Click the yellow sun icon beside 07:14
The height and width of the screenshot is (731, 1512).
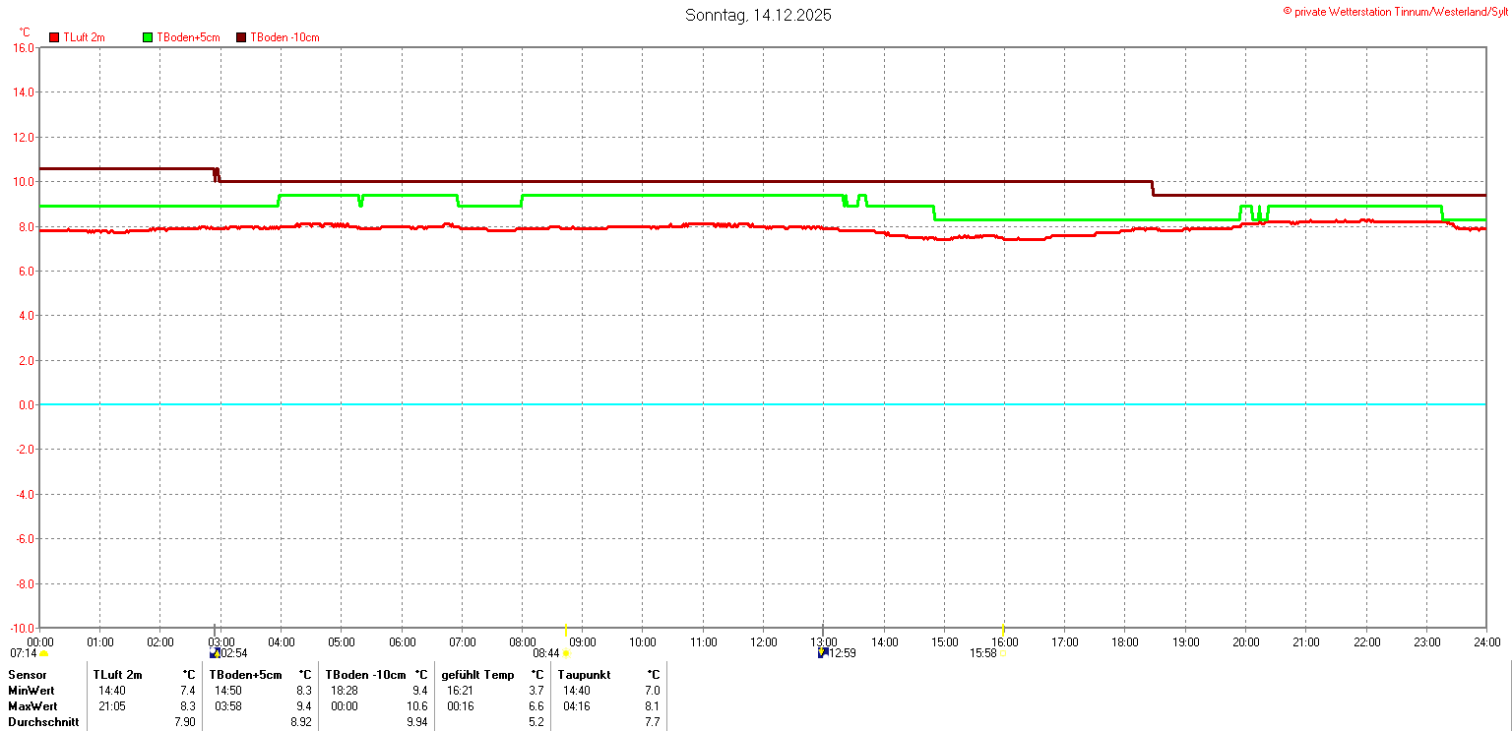[44, 654]
